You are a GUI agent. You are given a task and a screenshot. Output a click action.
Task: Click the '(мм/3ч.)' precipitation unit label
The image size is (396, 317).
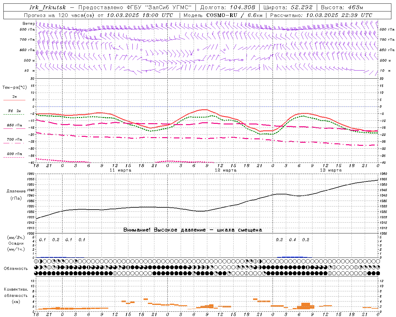[16, 238]
